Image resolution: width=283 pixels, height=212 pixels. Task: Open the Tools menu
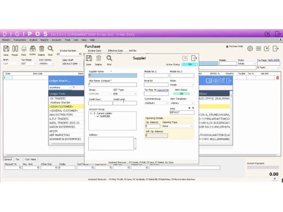[67, 40]
